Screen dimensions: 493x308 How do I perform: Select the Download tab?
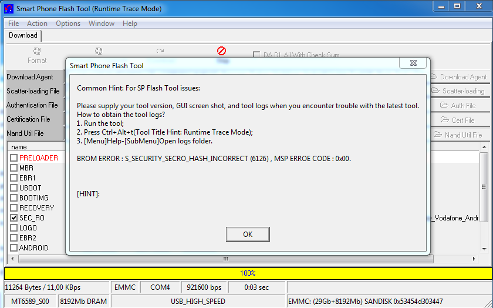pyautogui.click(x=23, y=35)
